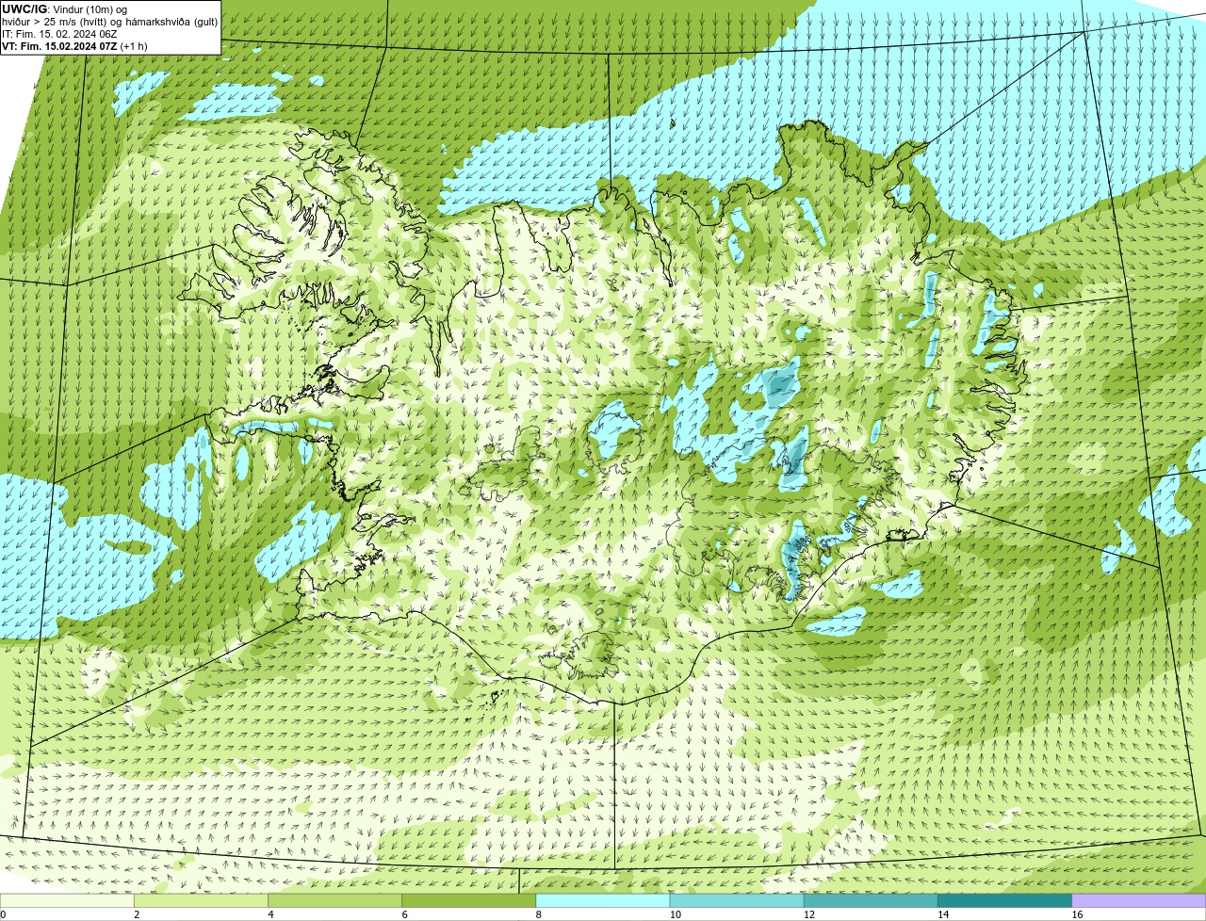1206x921 pixels.
Task: Click the 'VT: Fim. 15.02.2024 07Z (+1 h)' line
Action: [x=74, y=46]
